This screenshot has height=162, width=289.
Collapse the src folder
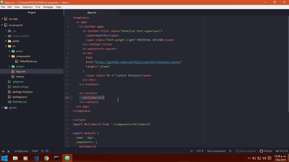click(6, 46)
